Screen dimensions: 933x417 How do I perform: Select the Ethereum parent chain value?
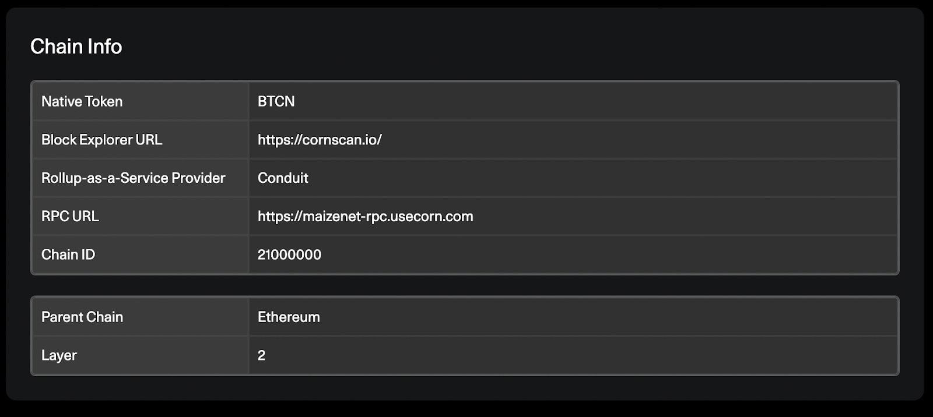click(289, 317)
